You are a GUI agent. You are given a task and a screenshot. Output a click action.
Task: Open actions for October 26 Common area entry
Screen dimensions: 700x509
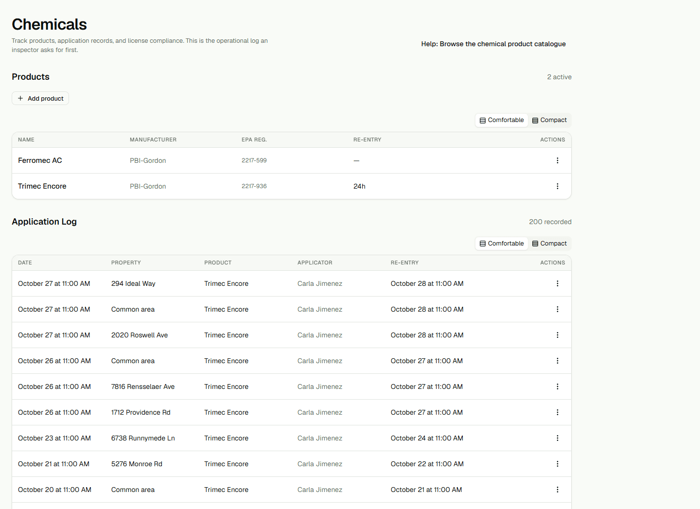pyautogui.click(x=557, y=361)
